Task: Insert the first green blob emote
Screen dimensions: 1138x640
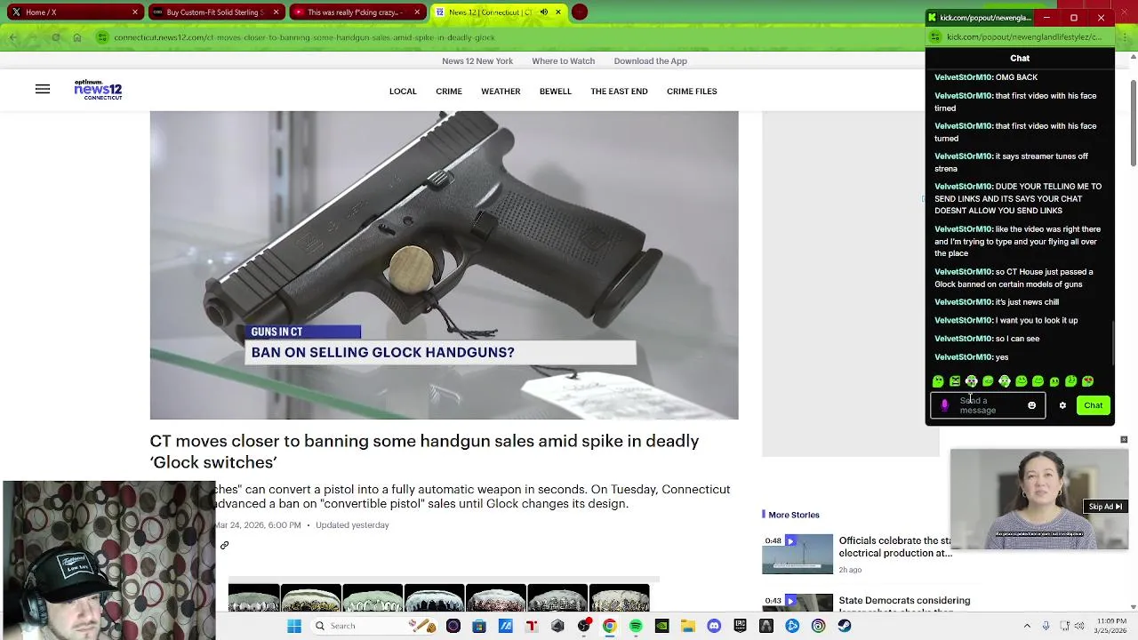Action: pyautogui.click(x=938, y=381)
